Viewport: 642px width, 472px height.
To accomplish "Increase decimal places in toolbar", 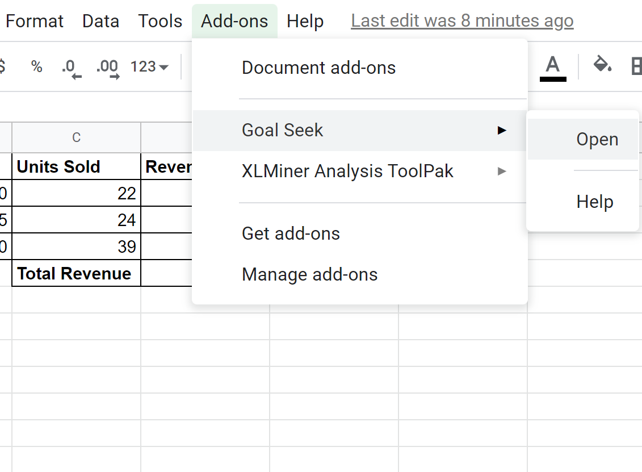I will click(x=107, y=68).
